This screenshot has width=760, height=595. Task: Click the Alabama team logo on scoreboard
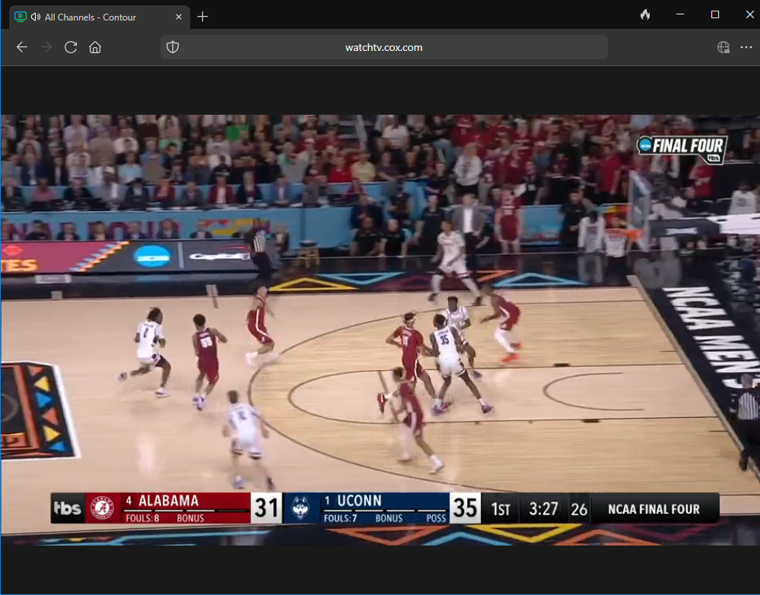pos(103,508)
